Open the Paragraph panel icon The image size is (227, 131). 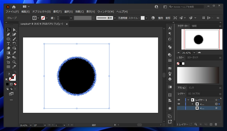coord(170,34)
